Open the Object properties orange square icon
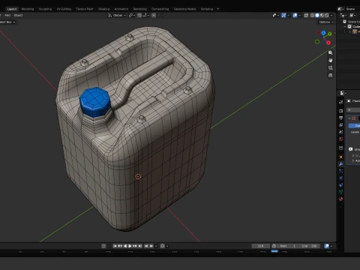This screenshot has width=360, height=270. 341,157
